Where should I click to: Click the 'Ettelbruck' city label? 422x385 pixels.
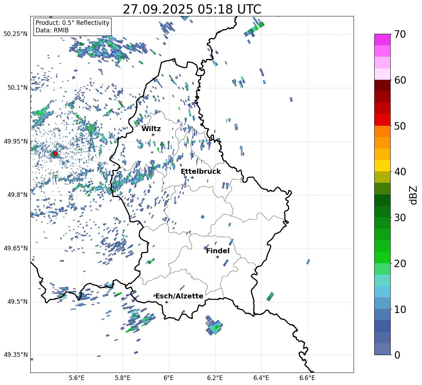(201, 172)
